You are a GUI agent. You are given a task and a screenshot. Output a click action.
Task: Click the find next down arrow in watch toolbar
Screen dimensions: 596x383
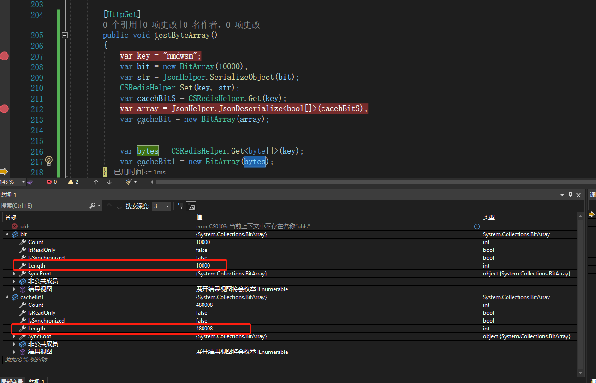[119, 206]
